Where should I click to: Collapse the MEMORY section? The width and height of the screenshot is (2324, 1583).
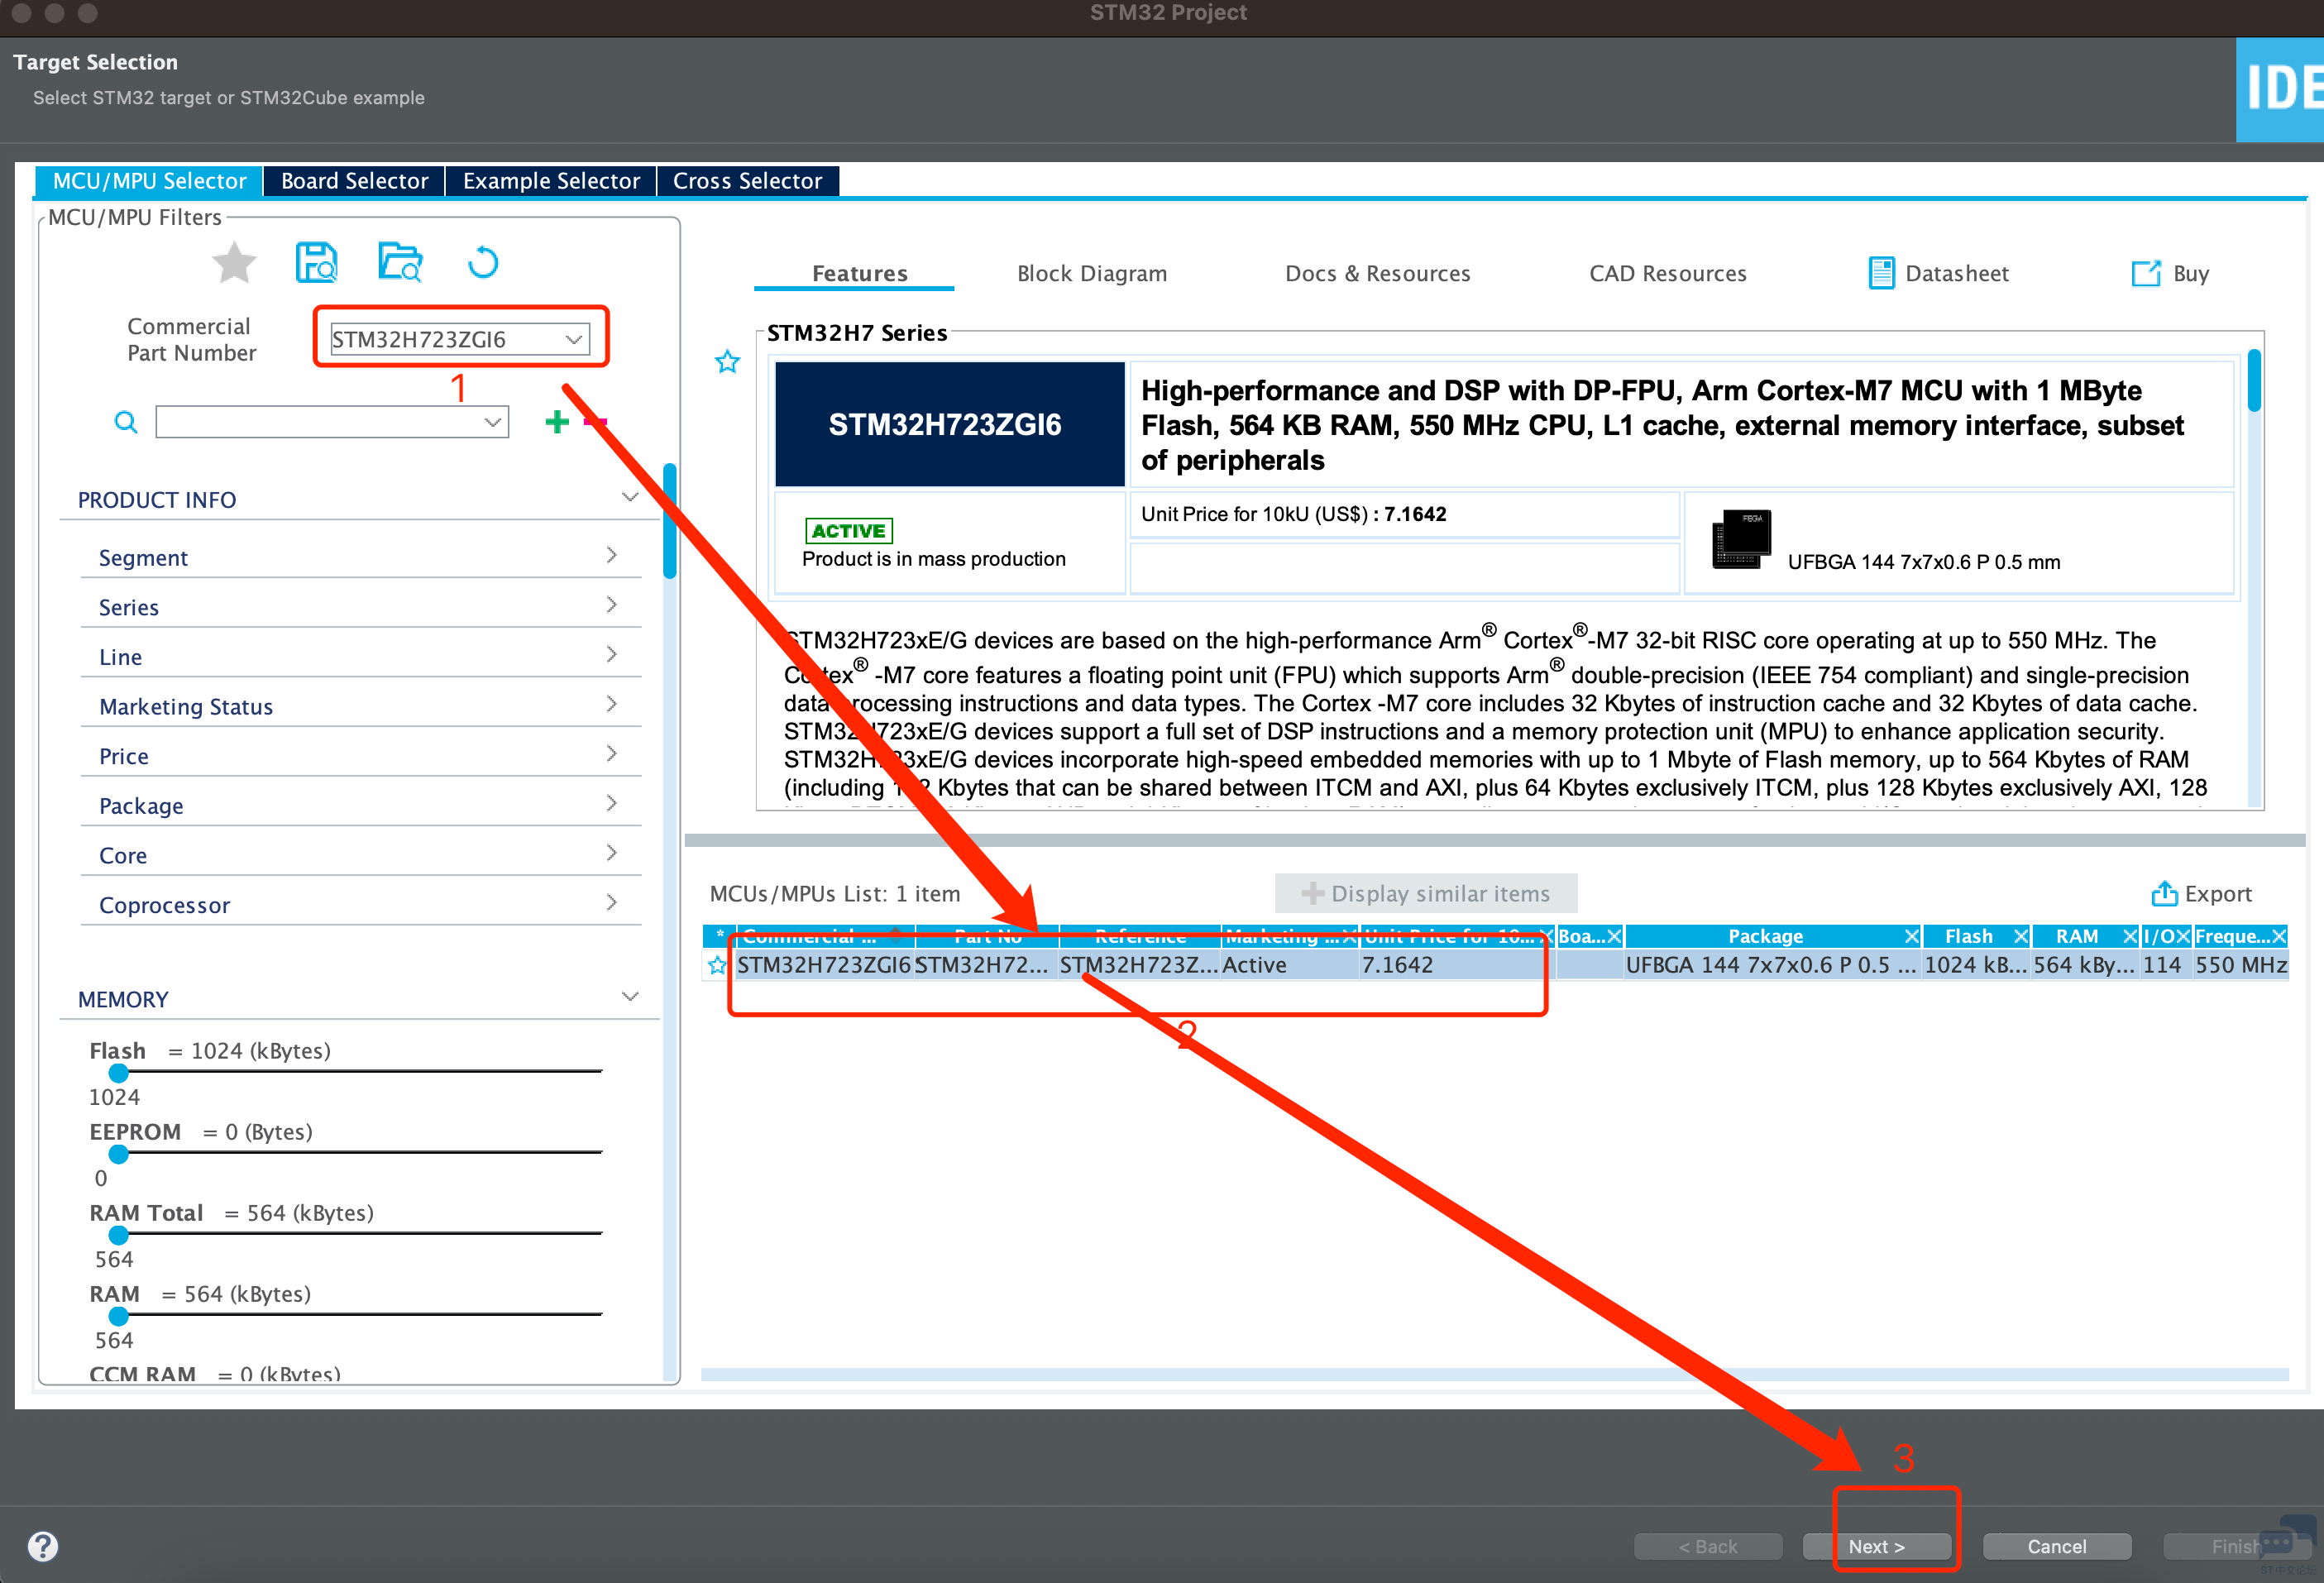[630, 997]
